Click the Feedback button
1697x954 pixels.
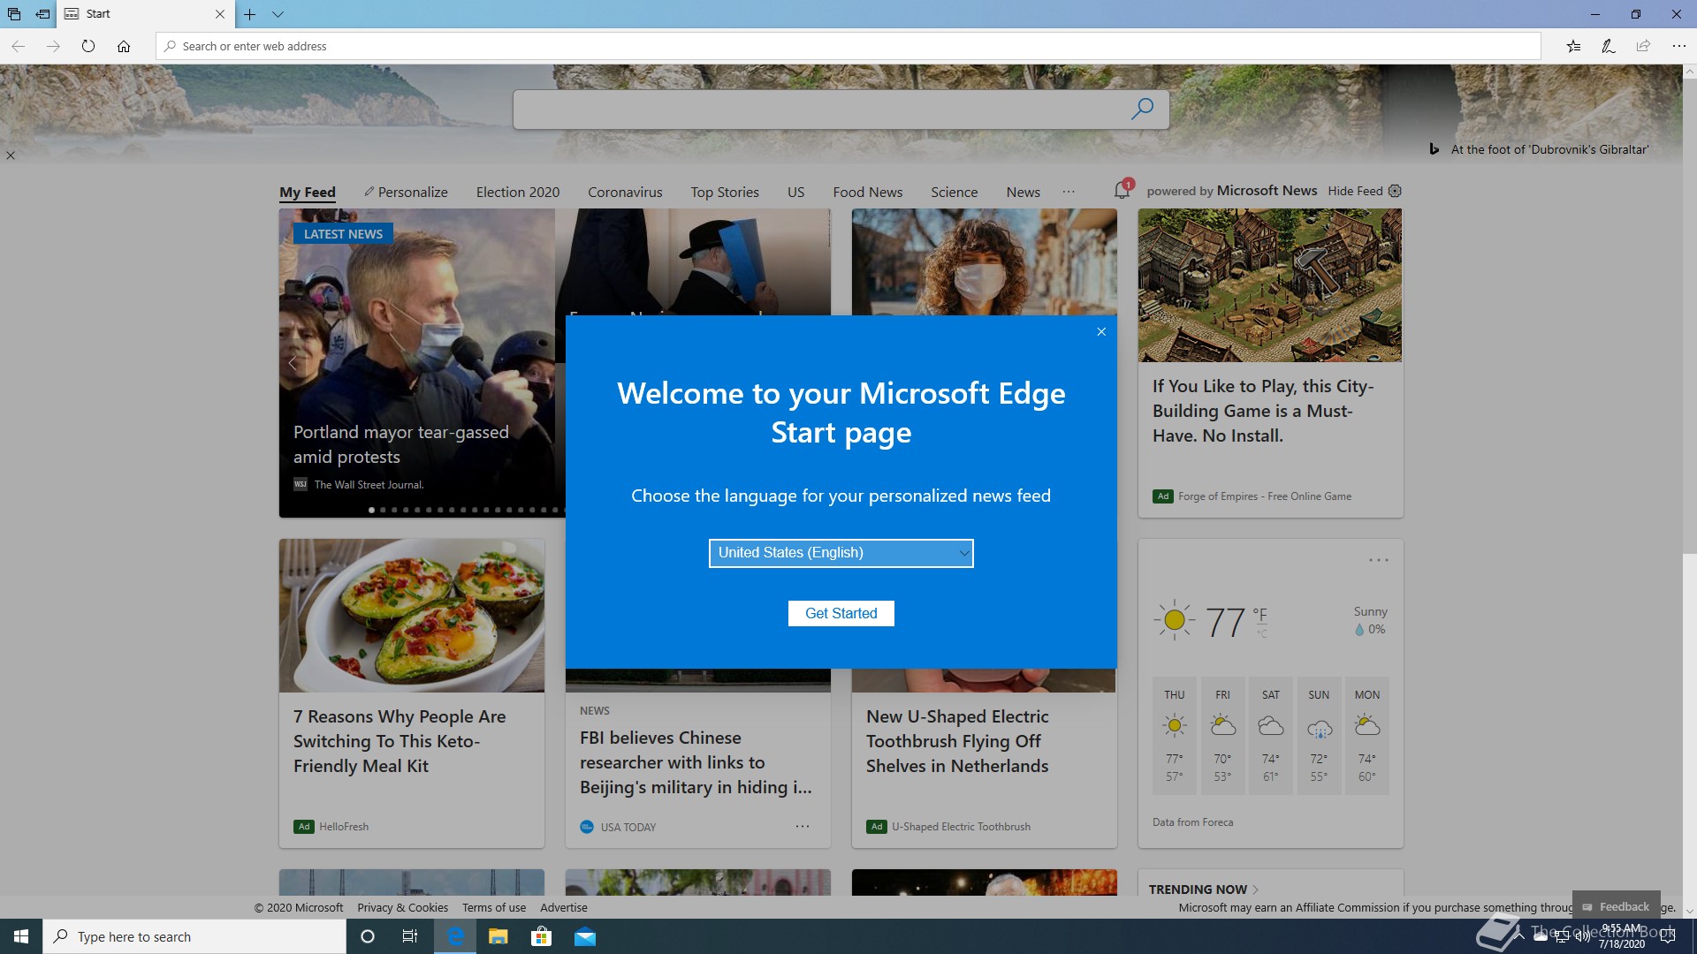point(1616,906)
